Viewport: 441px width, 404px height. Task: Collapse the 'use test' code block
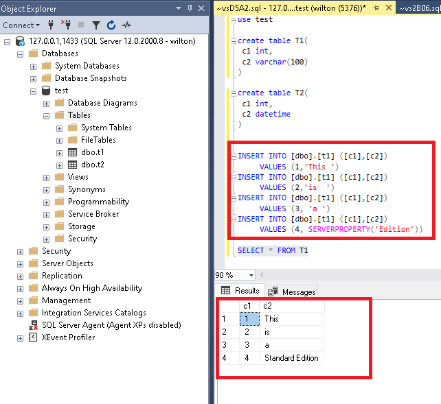234,20
